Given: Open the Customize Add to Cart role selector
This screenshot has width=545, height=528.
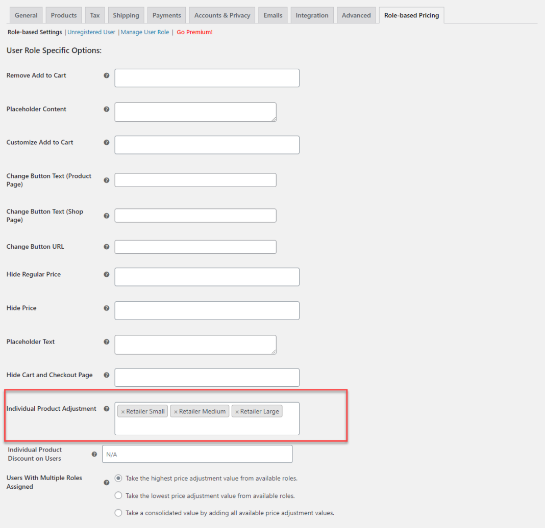Looking at the screenshot, I should 207,145.
